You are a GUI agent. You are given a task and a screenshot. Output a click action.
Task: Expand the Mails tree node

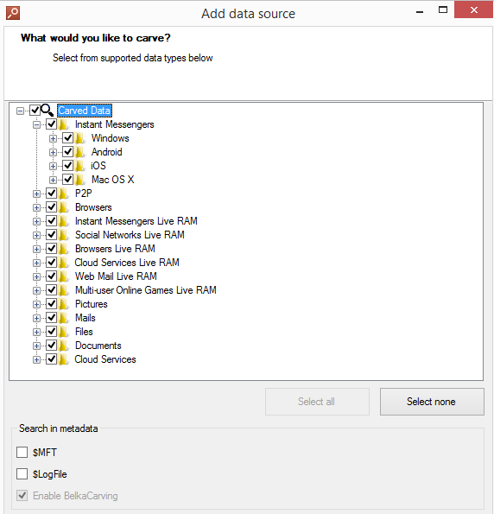click(x=36, y=318)
